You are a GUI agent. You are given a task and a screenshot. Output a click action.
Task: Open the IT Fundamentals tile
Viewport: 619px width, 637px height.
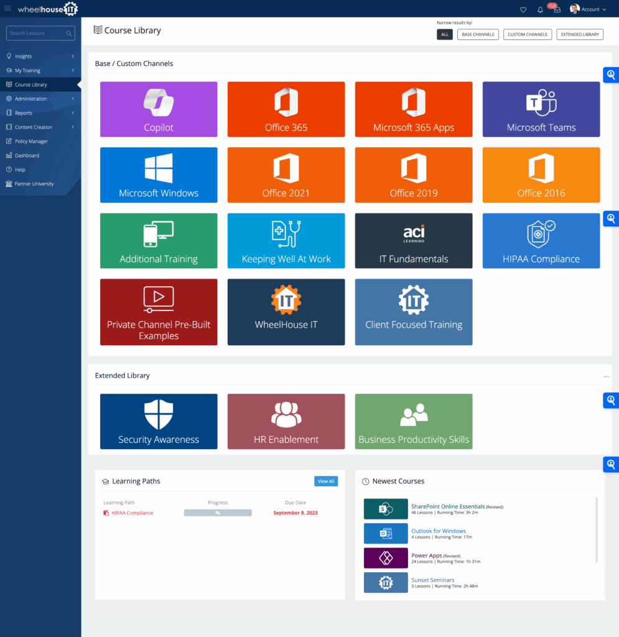tap(414, 241)
